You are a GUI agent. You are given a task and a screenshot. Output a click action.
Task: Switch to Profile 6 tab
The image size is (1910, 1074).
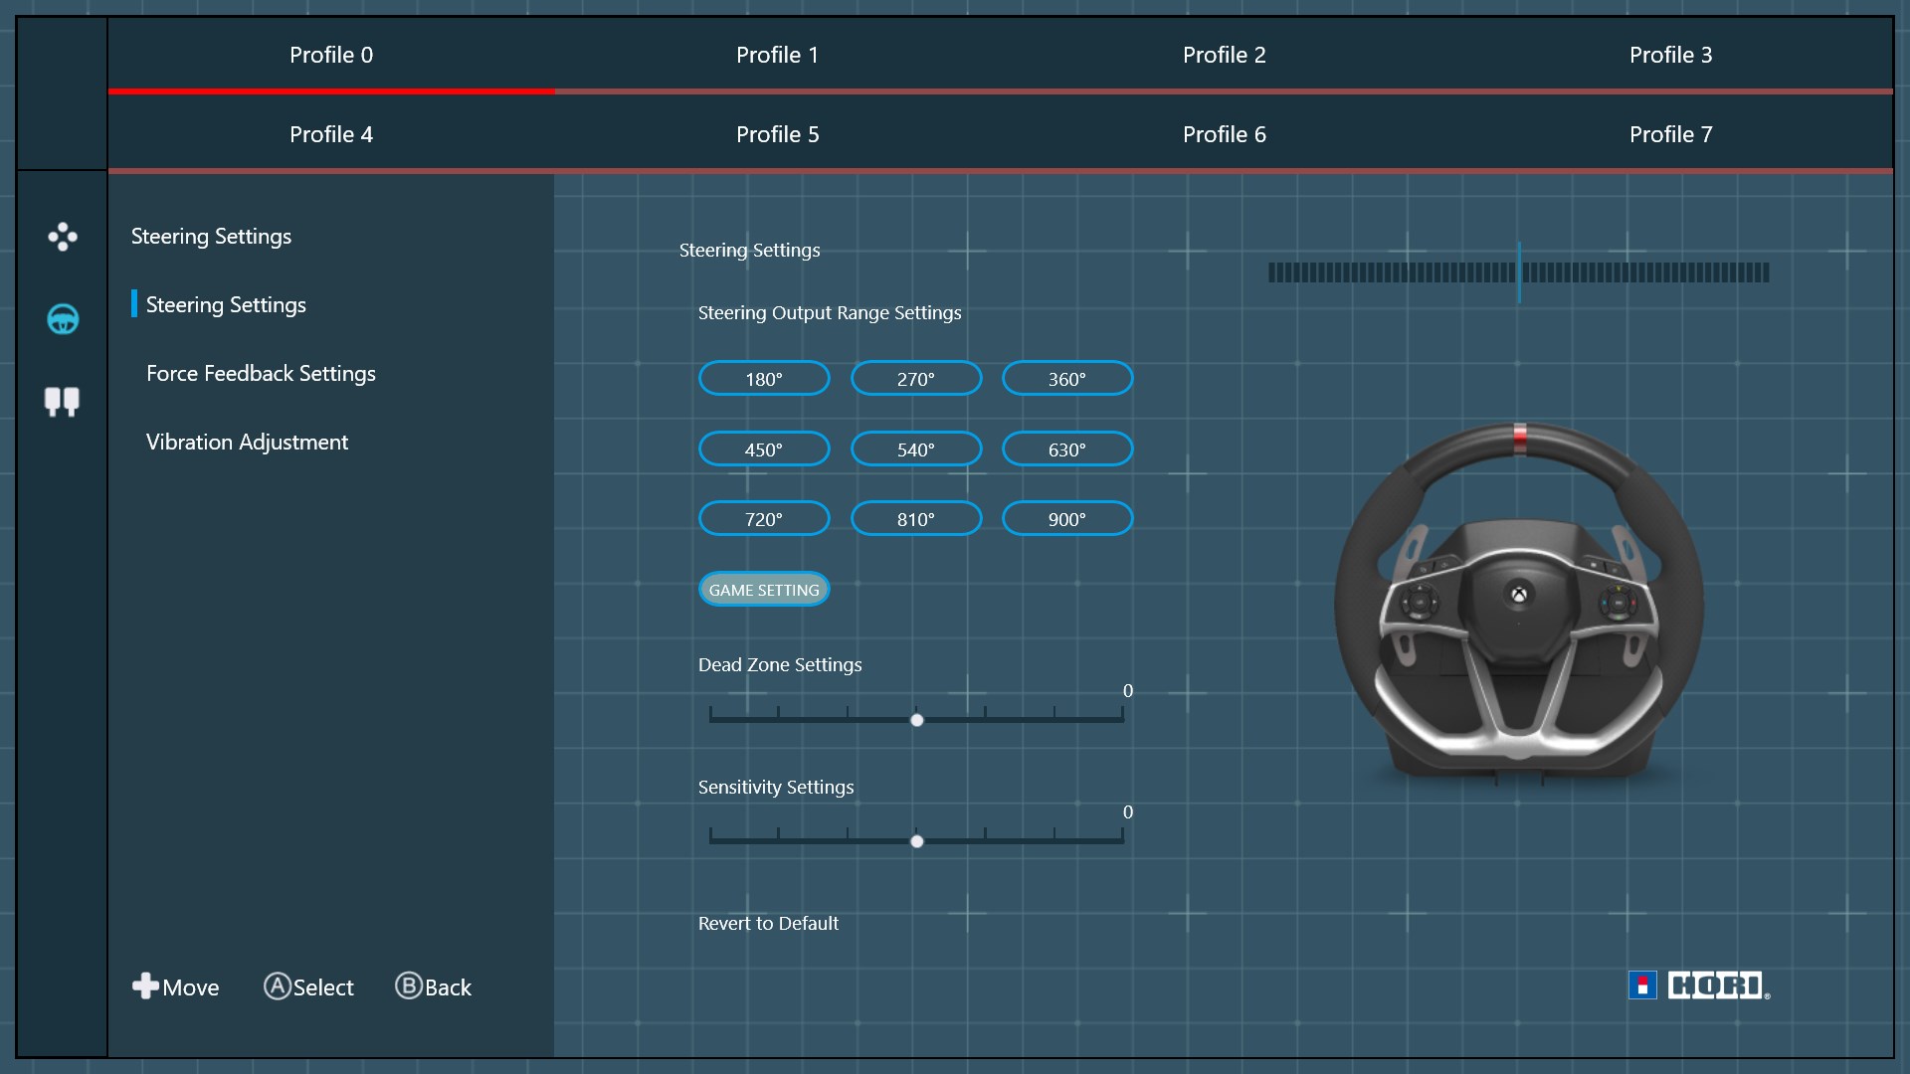[1224, 134]
